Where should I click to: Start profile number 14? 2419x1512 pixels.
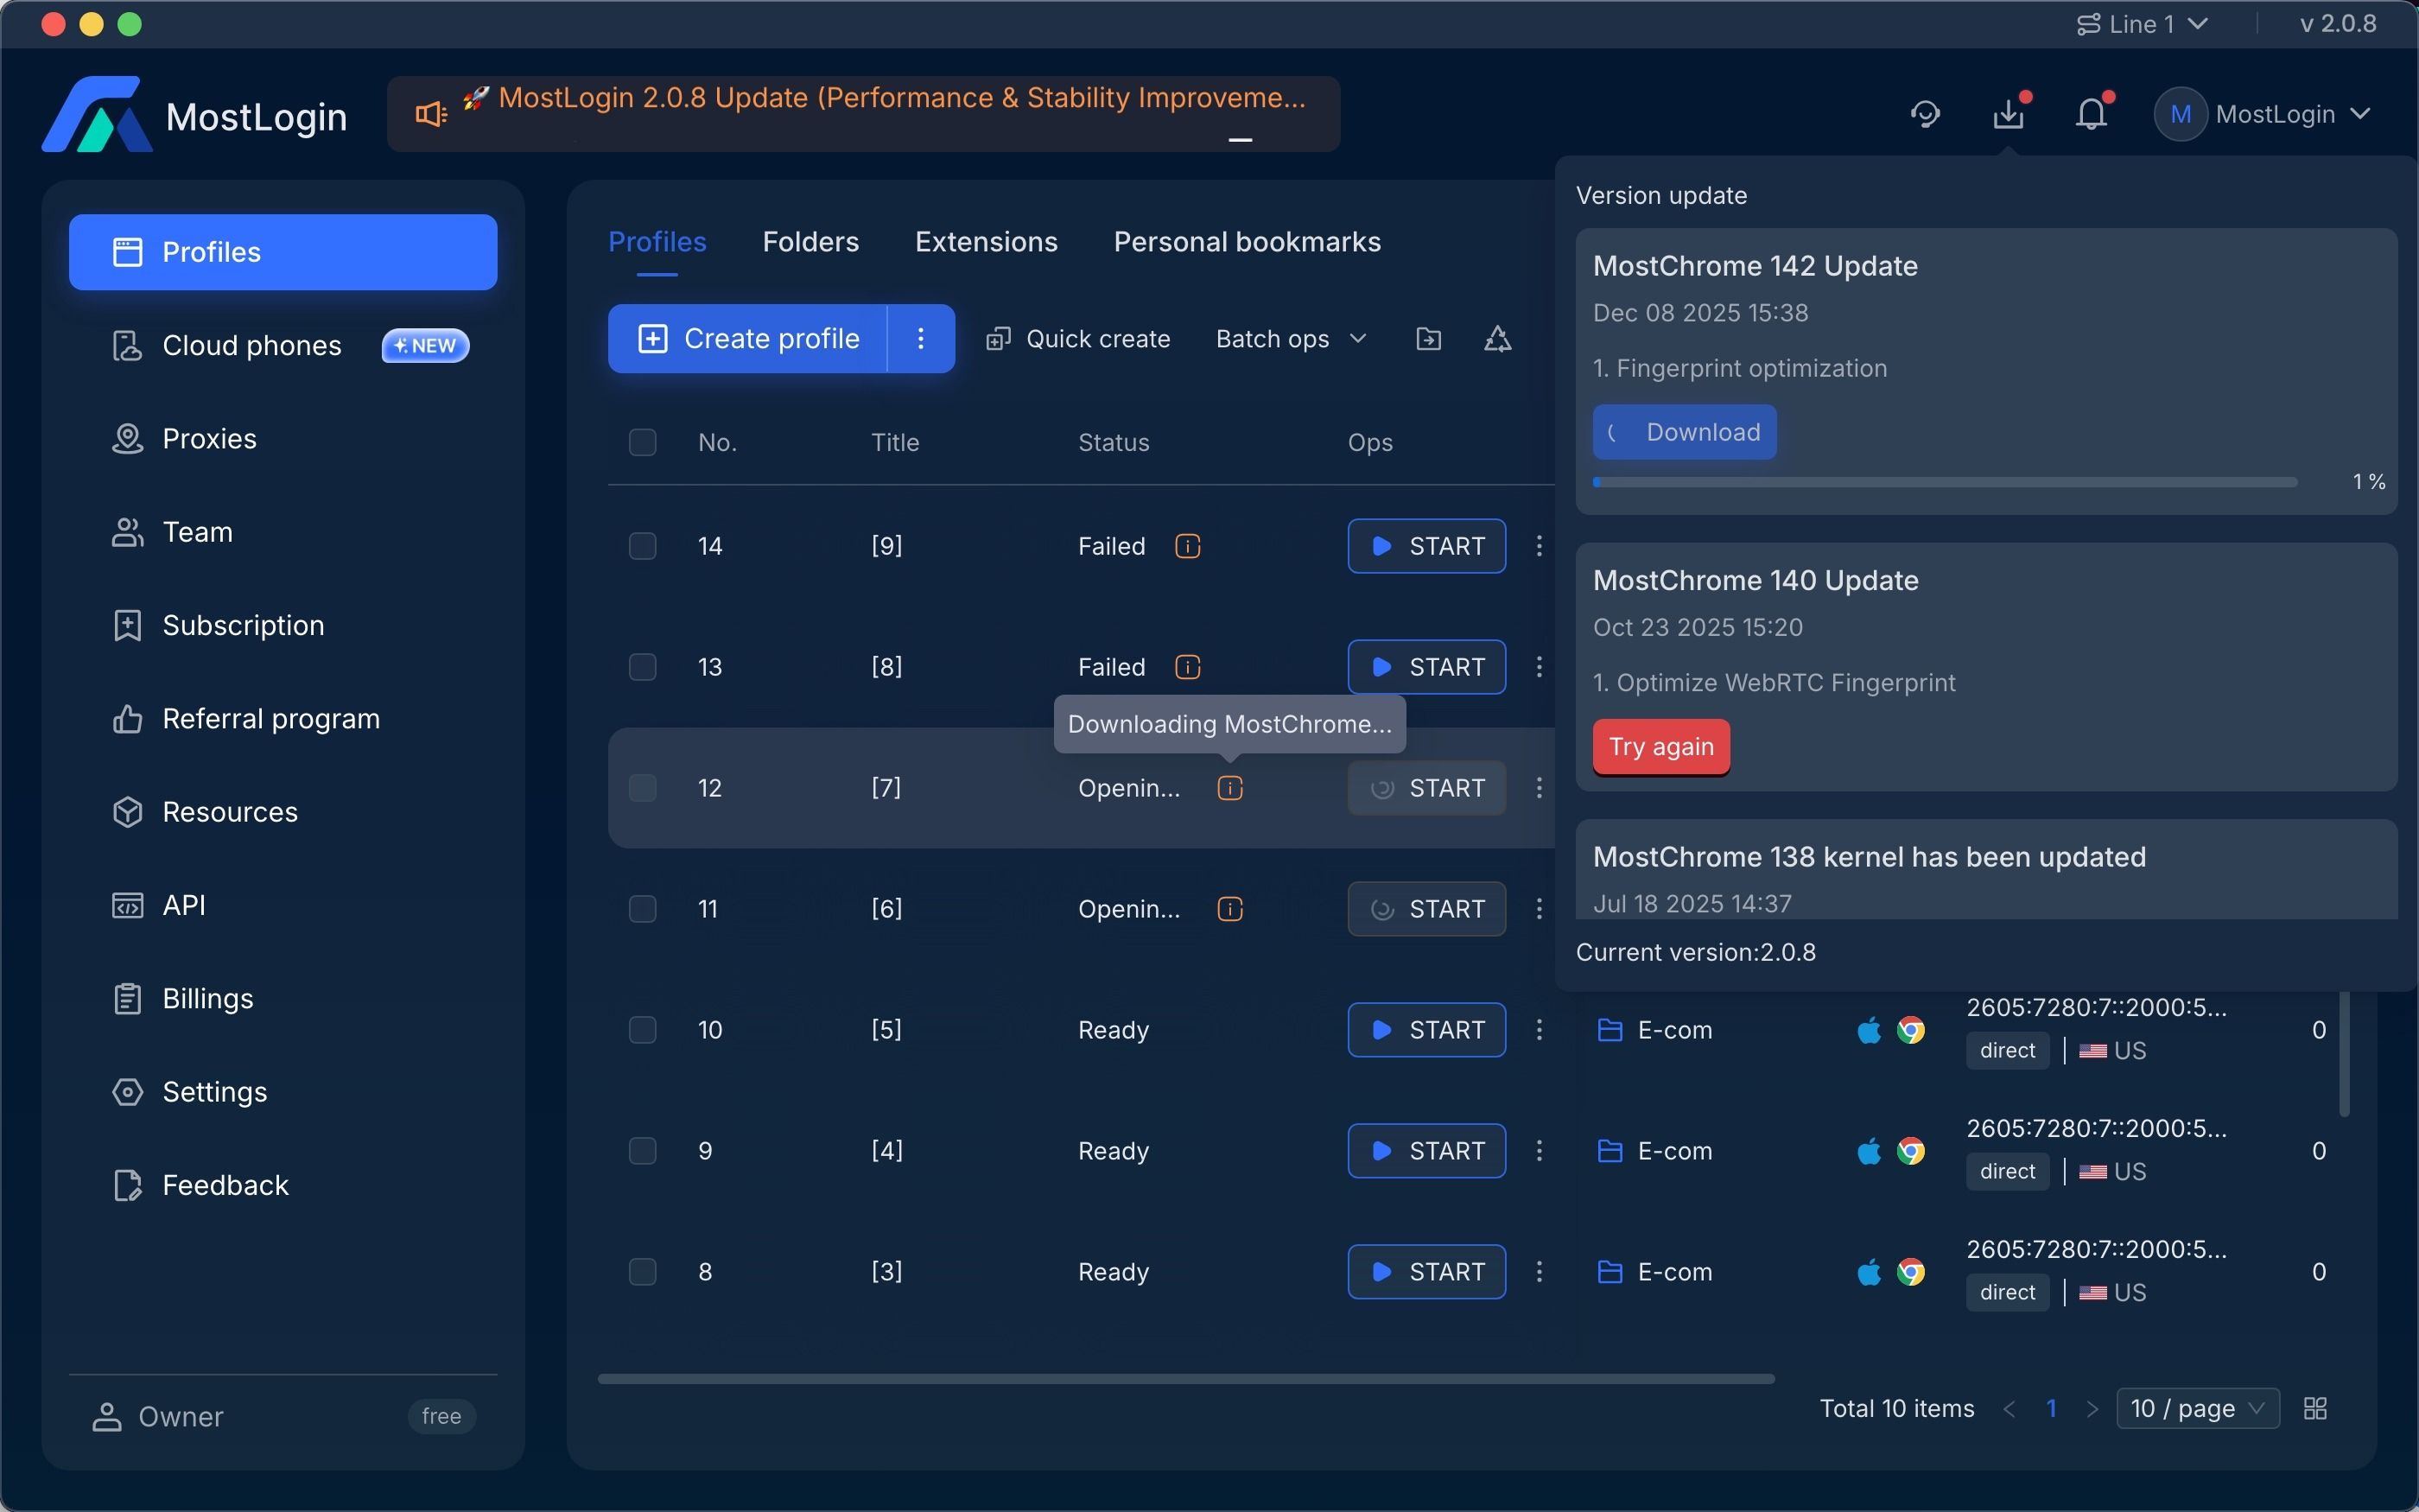1426,546
